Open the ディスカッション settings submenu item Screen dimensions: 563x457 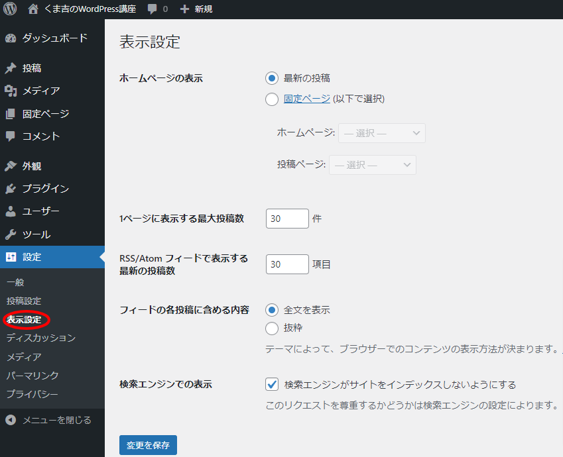tap(40, 338)
